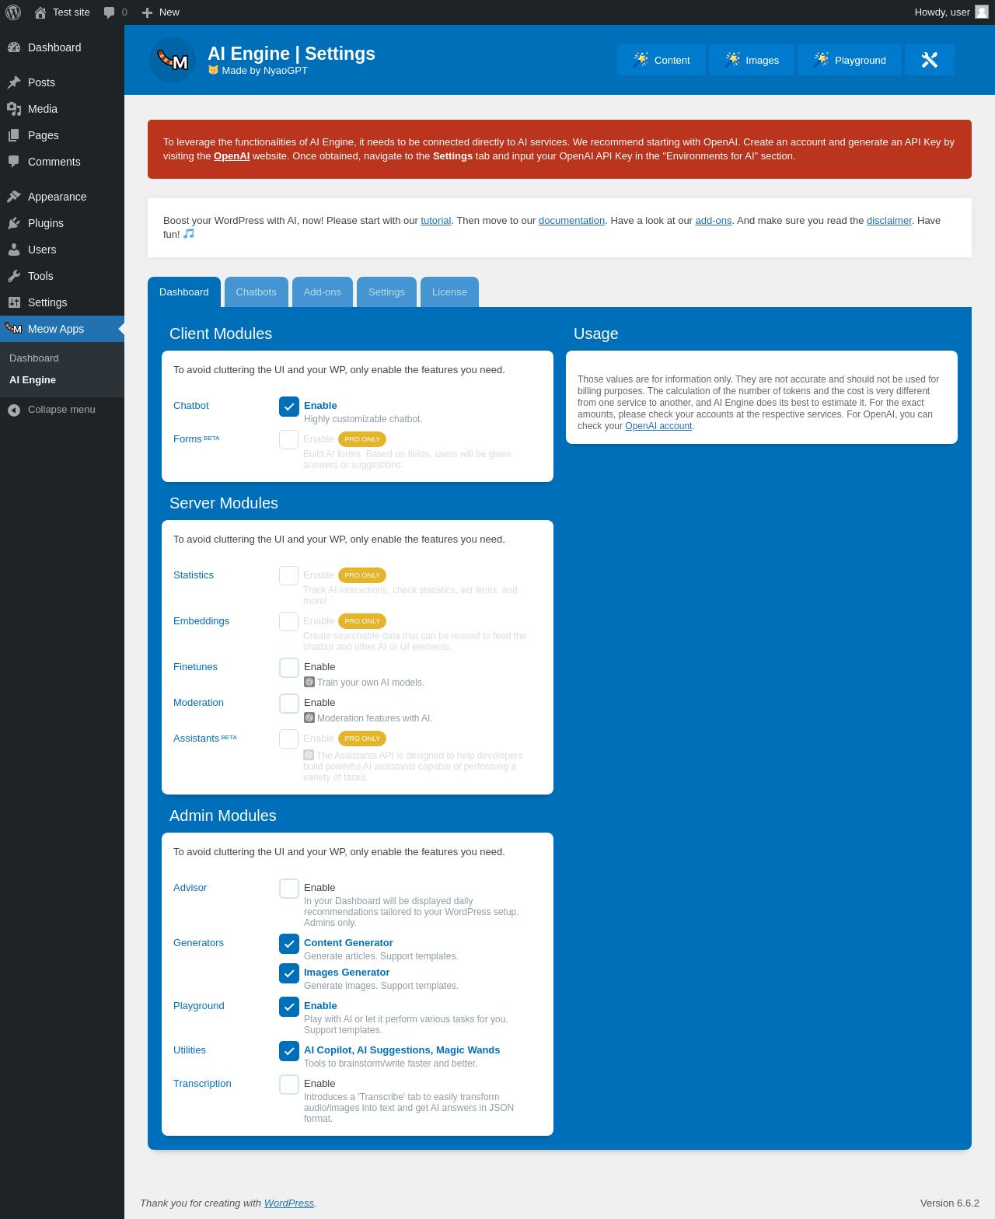Click the magic wand icon on Playground
Viewport: 995px width, 1219px height.
click(821, 60)
